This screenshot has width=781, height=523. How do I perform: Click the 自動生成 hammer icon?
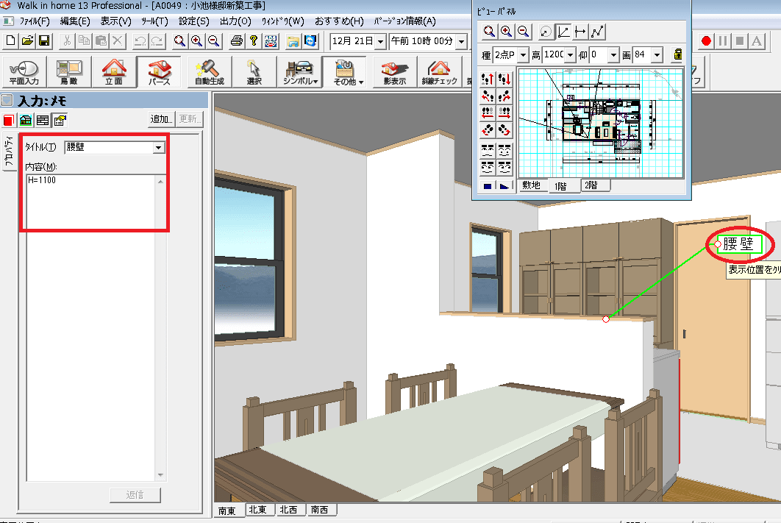209,72
